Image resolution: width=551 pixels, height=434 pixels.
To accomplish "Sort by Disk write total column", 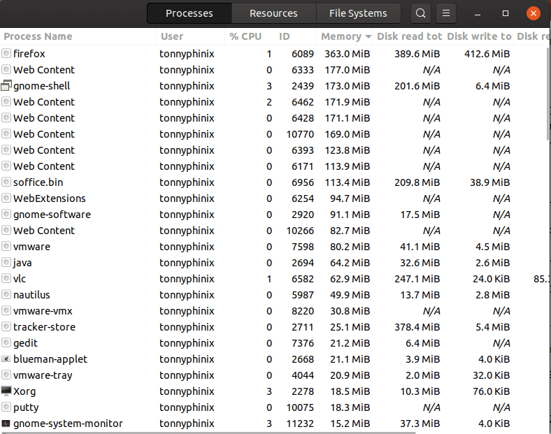I will click(x=477, y=36).
